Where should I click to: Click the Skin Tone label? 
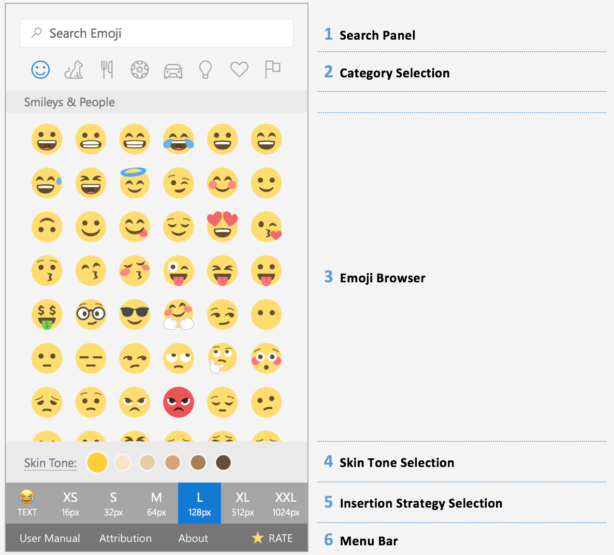pyautogui.click(x=50, y=463)
